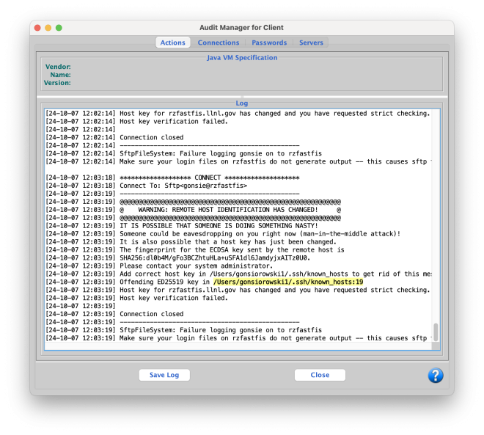Go to the Servers tab
484x435 pixels.
pyautogui.click(x=311, y=43)
